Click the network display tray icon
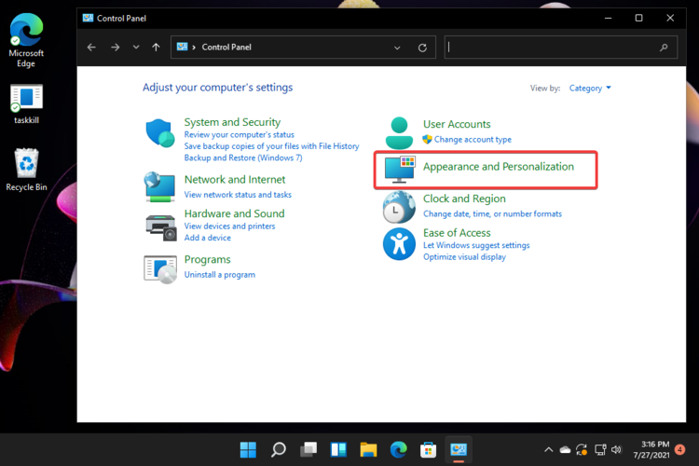 point(599,449)
